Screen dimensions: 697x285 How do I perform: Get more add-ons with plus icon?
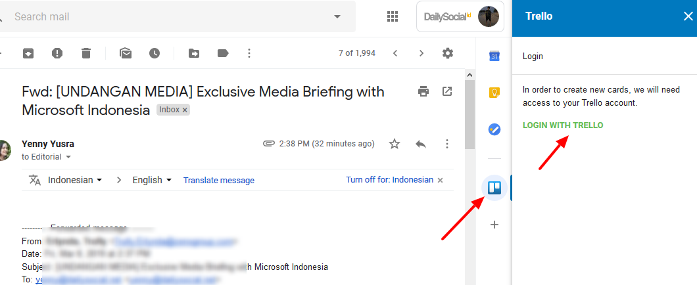(x=494, y=225)
